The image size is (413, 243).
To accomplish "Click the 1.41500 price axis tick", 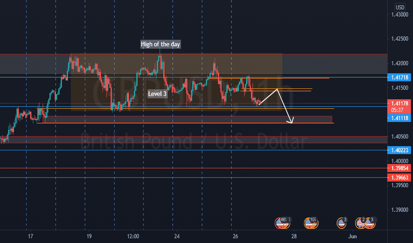I will [400, 88].
